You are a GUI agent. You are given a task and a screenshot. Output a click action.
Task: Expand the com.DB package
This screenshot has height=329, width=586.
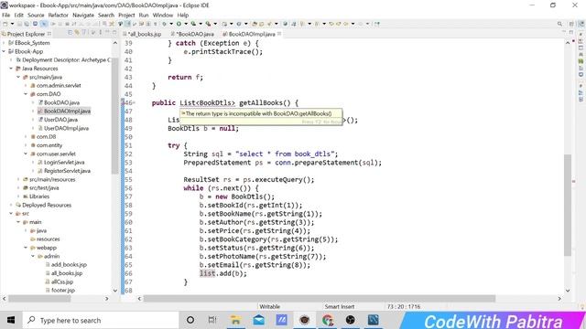click(x=26, y=136)
